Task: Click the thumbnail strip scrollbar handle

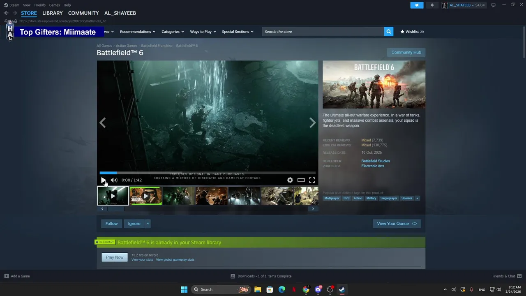Action: tap(115, 209)
